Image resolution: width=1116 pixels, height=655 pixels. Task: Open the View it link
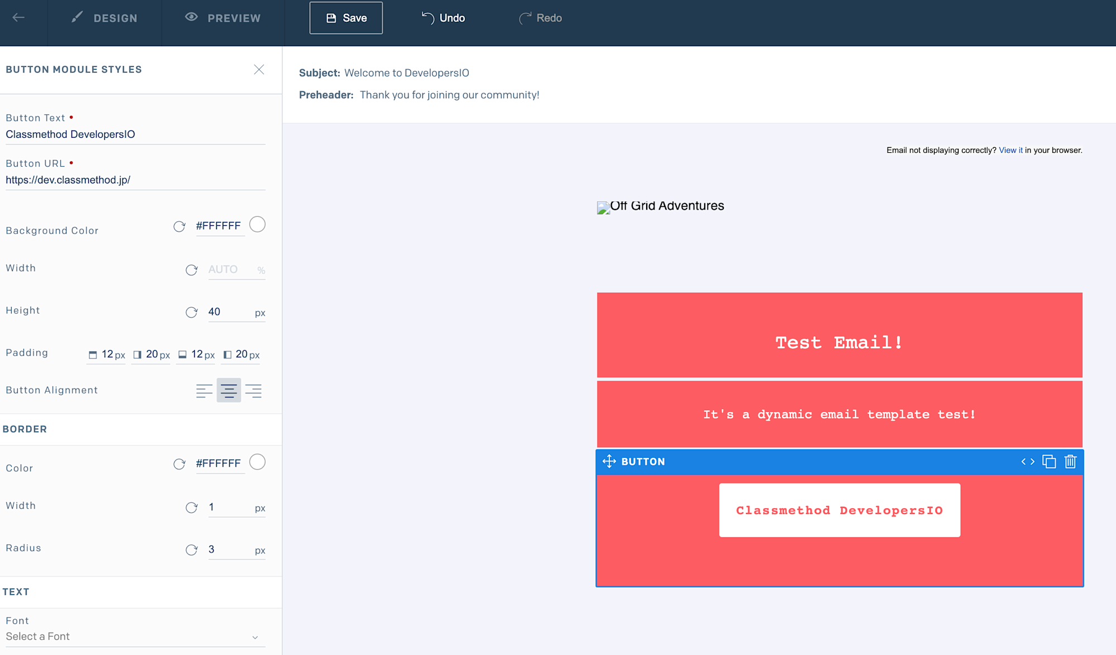coord(1011,150)
